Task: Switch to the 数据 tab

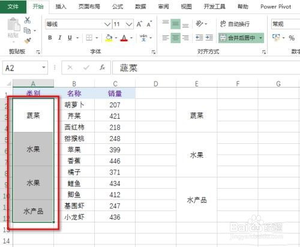Action: 140,7
